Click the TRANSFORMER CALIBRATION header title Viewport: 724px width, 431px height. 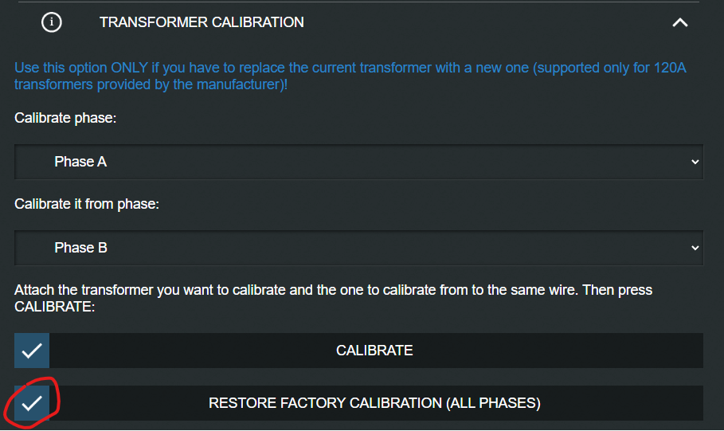tap(202, 22)
